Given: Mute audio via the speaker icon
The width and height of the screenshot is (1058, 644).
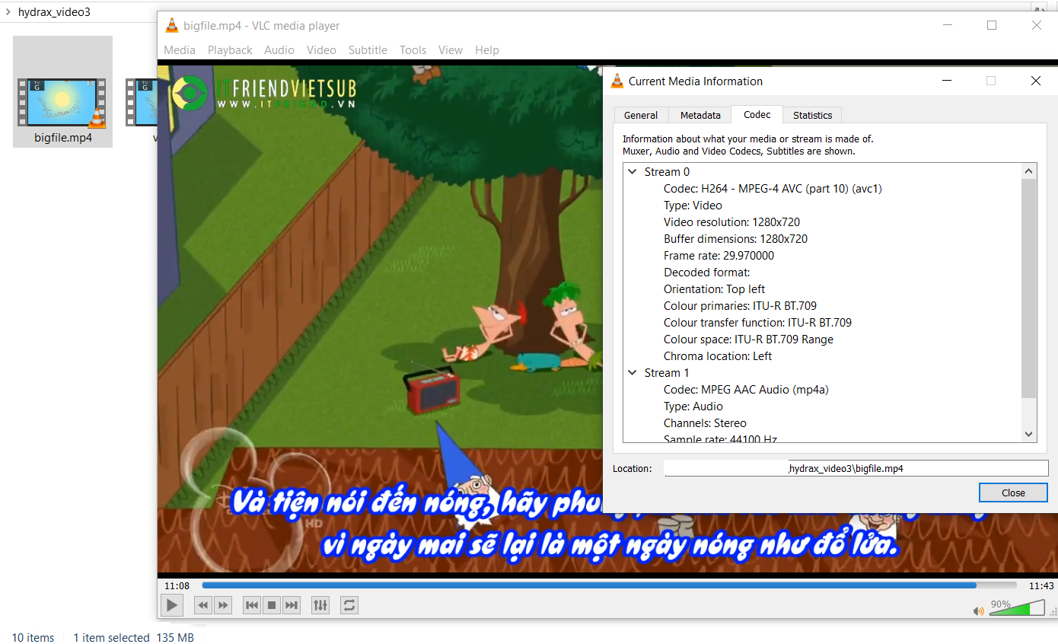Looking at the screenshot, I should click(x=979, y=611).
